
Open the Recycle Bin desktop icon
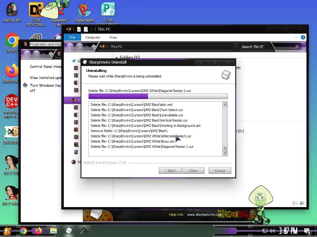12,12
